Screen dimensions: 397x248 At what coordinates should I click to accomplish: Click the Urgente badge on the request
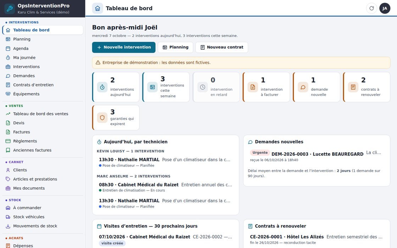click(260, 153)
